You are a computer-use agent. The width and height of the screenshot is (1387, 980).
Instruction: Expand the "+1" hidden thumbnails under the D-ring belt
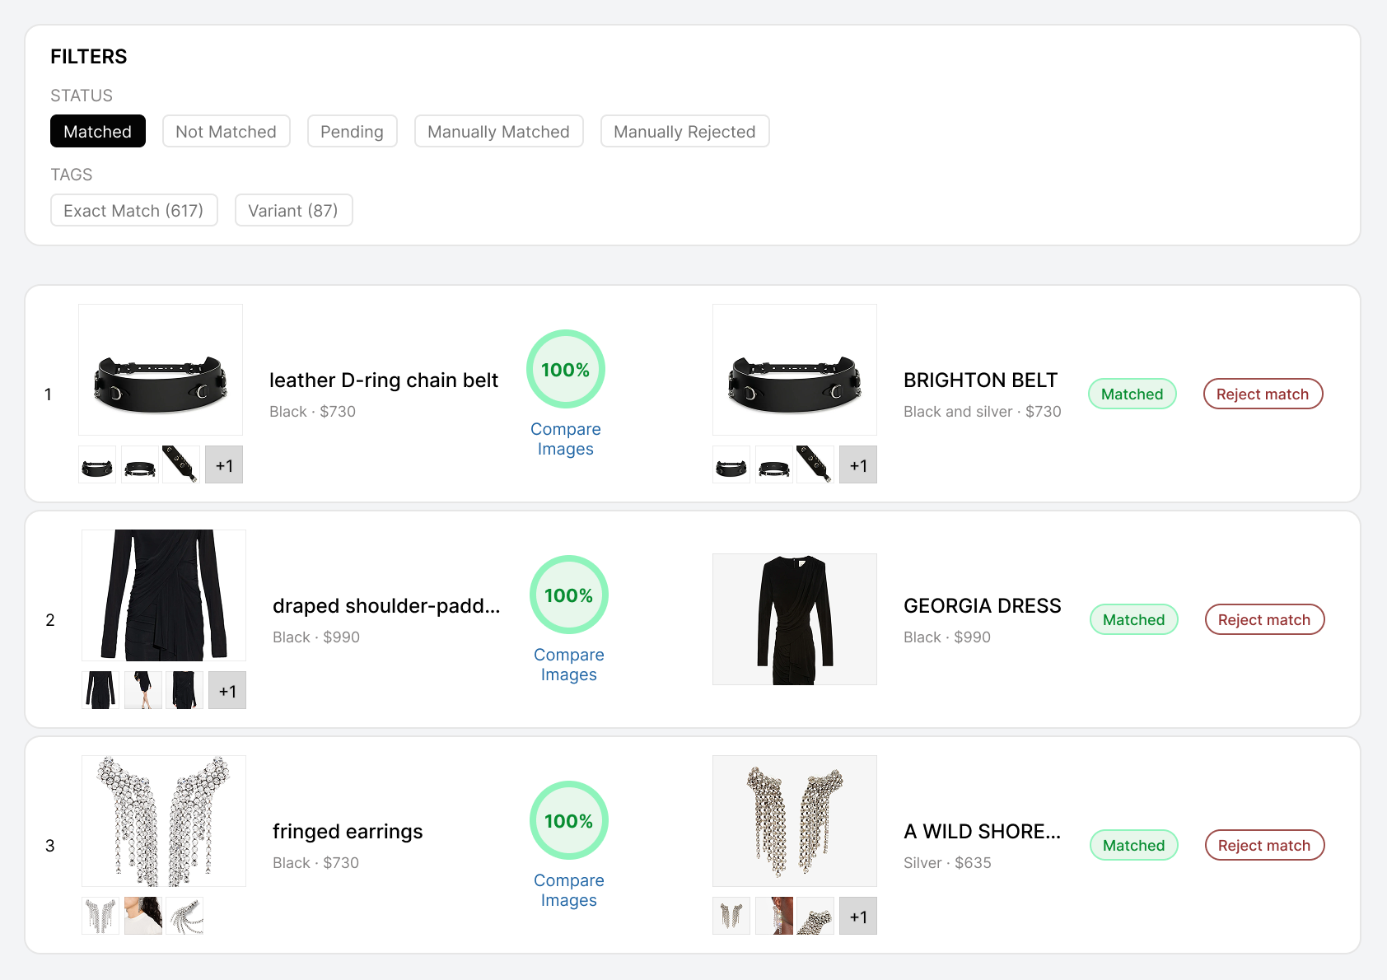[x=223, y=464]
